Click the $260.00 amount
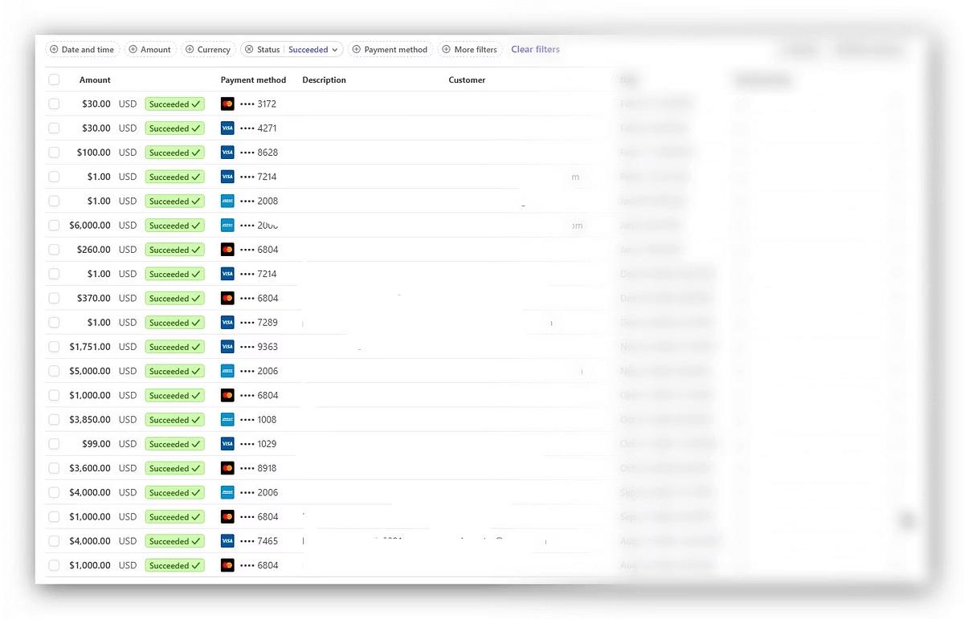 94,249
